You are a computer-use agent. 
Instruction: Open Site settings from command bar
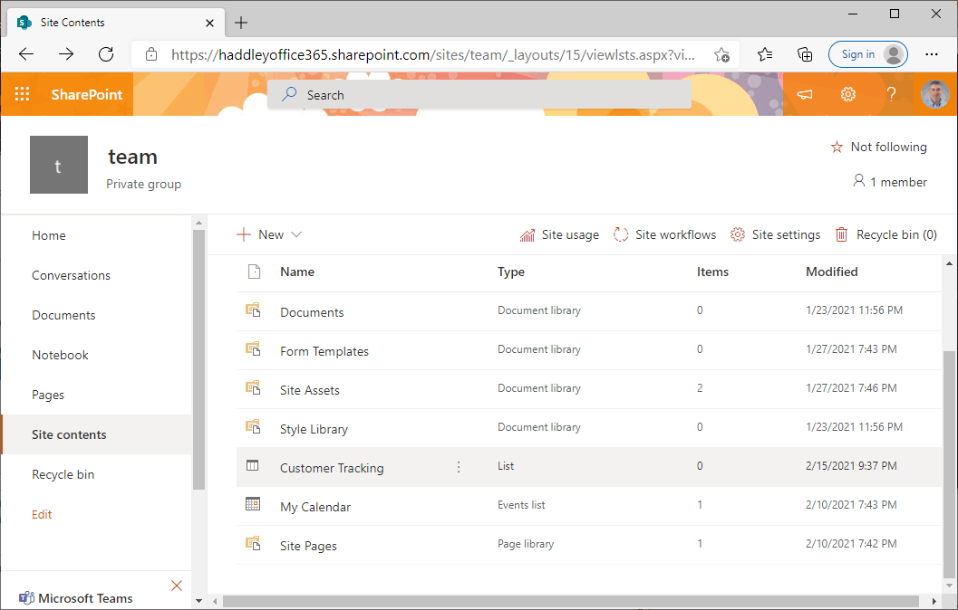[x=775, y=234]
